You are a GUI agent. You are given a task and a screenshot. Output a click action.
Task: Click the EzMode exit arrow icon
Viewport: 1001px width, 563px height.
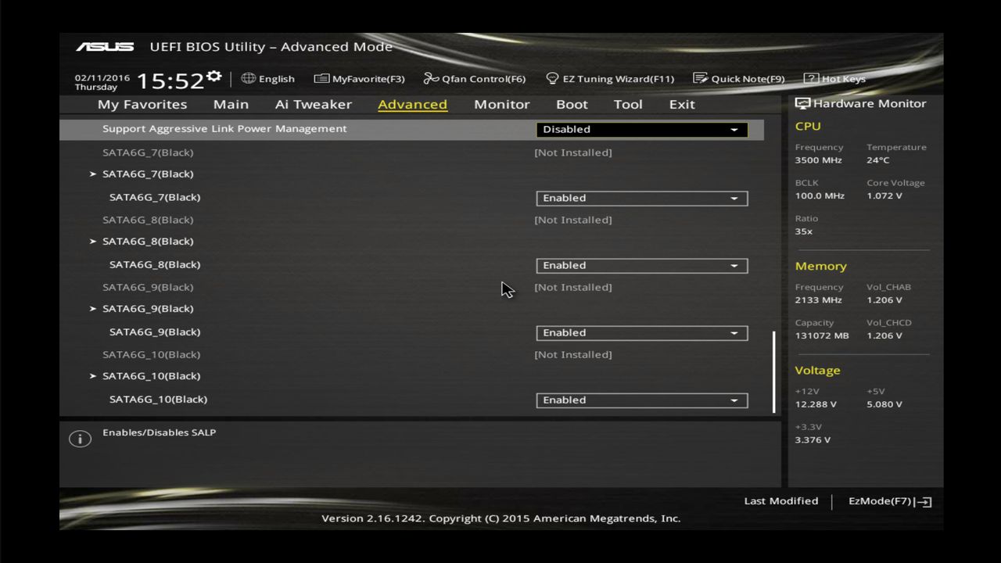pyautogui.click(x=923, y=502)
